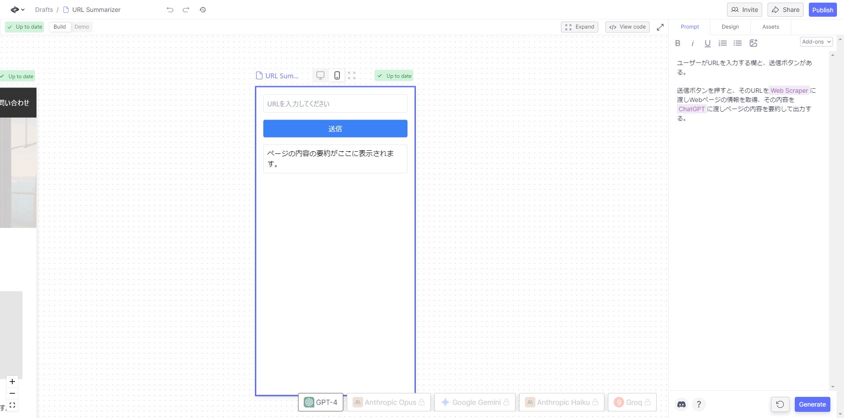Add an image using the image icon
Screen dimensions: 844x418
pos(753,43)
